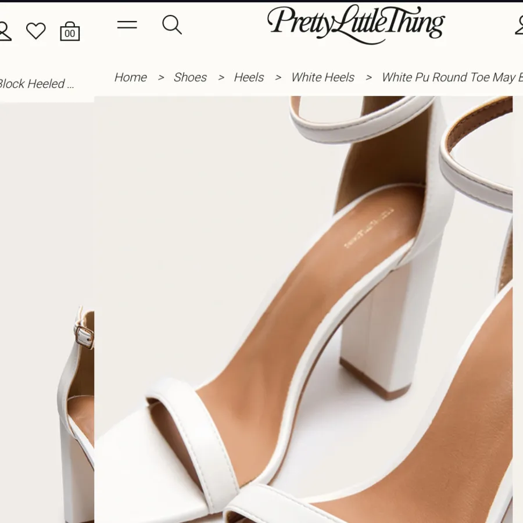Open the shopping bag showing 00
523x523 pixels.
(x=70, y=31)
